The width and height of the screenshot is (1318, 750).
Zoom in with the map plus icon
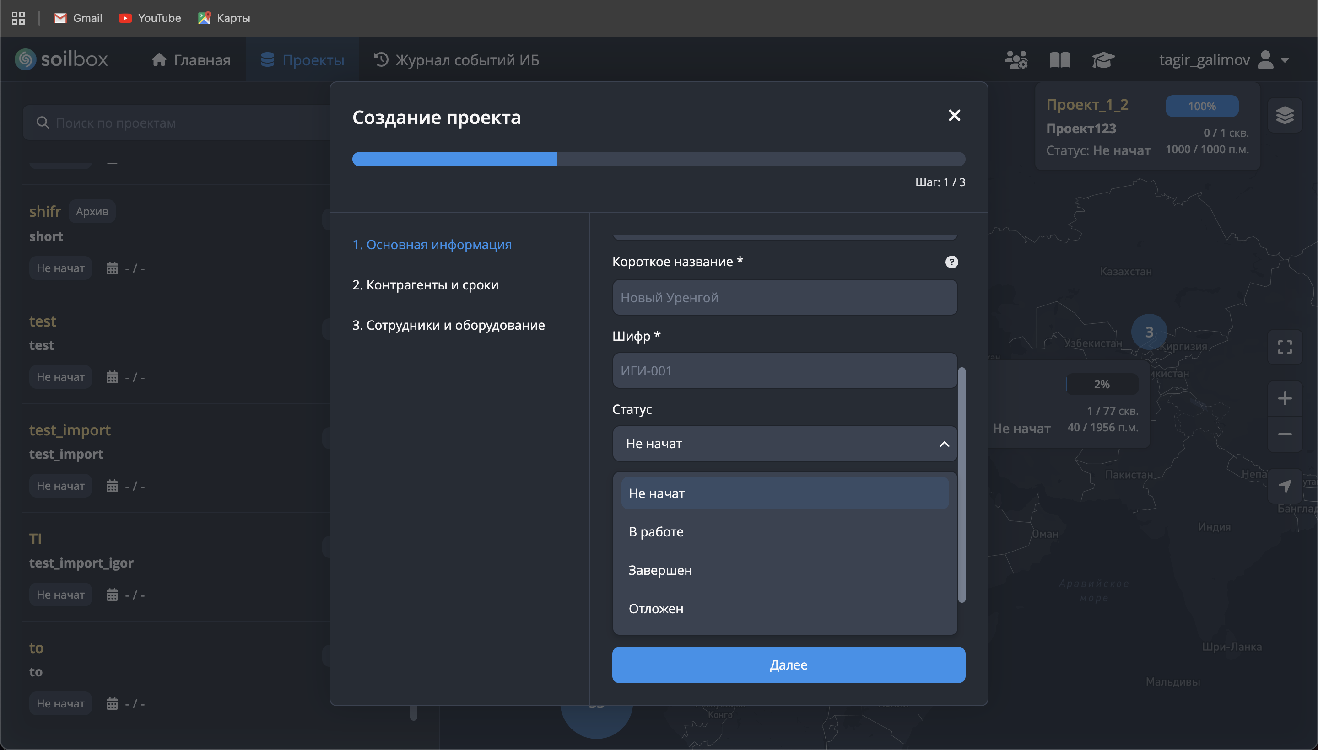pos(1285,398)
